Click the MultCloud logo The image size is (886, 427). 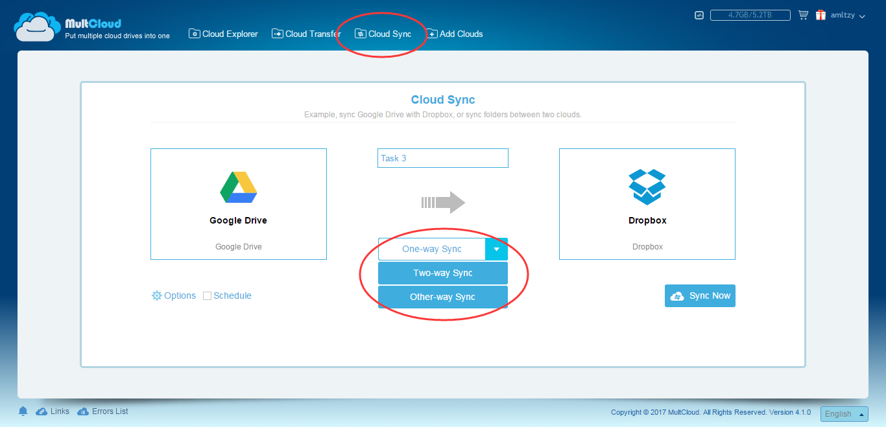point(92,27)
